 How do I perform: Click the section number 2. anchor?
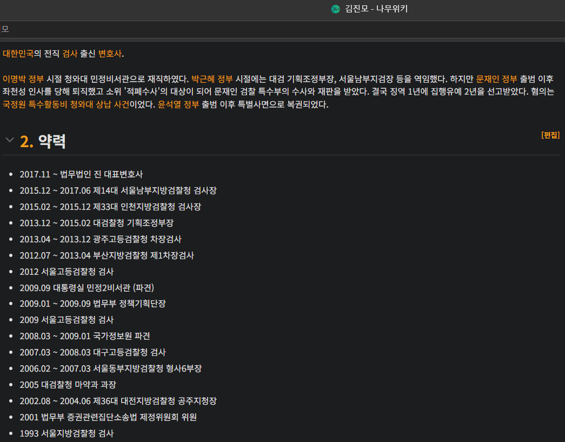pos(26,141)
